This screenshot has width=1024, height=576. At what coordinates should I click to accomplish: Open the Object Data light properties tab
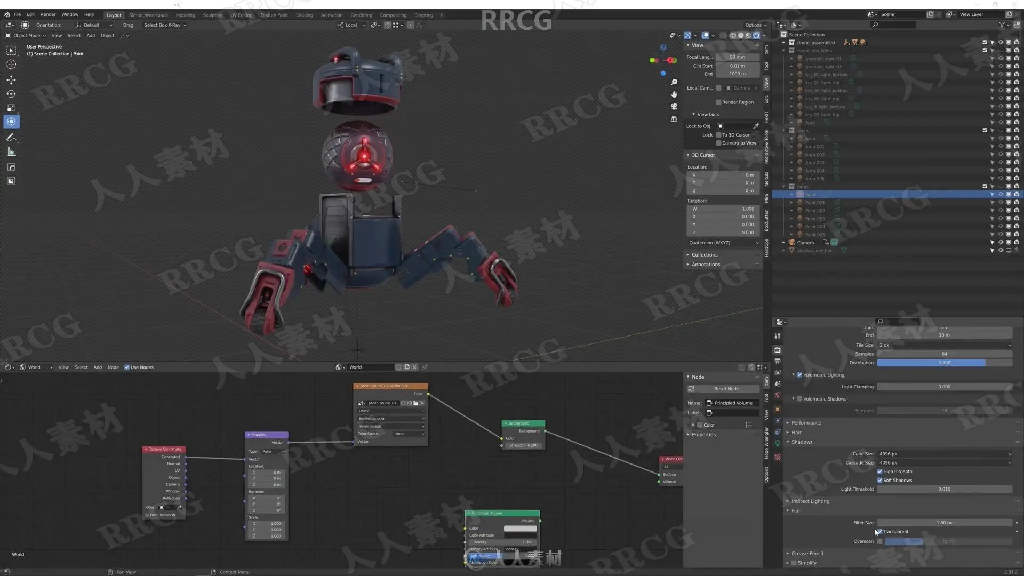point(778,444)
